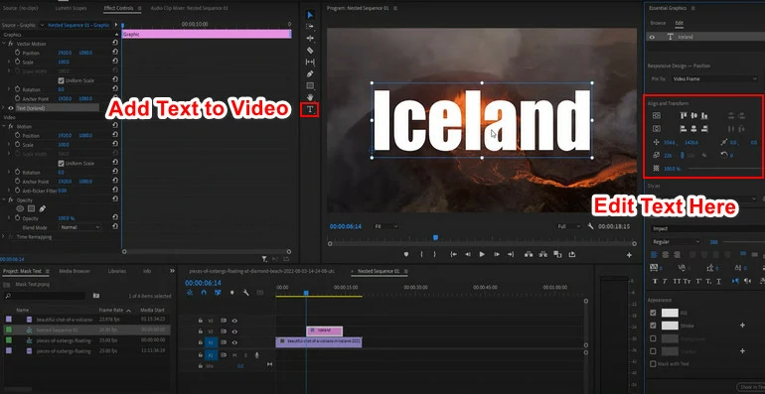Toggle Uniform Scale under Vector Motion
Screen dimensions: 765x394
click(x=61, y=80)
